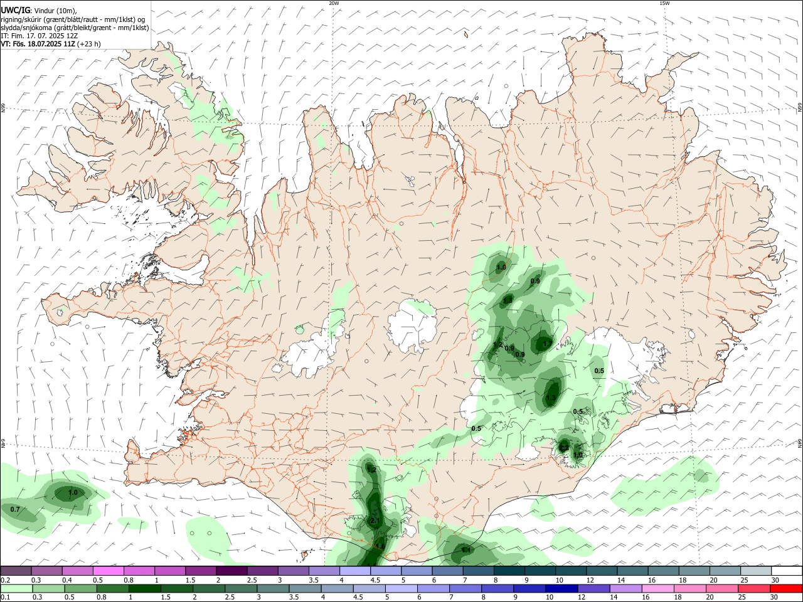Click the '20W' longitude label
Image resolution: width=803 pixels, height=602 pixels.
point(334,3)
